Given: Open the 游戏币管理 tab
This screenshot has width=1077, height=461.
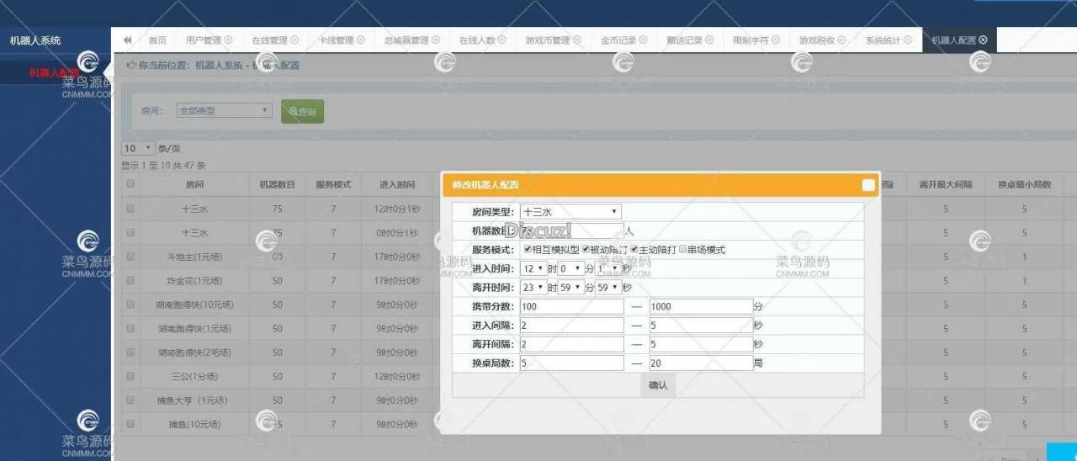Looking at the screenshot, I should pos(547,40).
